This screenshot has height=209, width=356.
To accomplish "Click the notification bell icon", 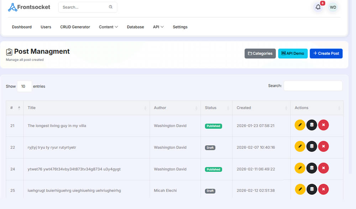I will pyautogui.click(x=318, y=7).
